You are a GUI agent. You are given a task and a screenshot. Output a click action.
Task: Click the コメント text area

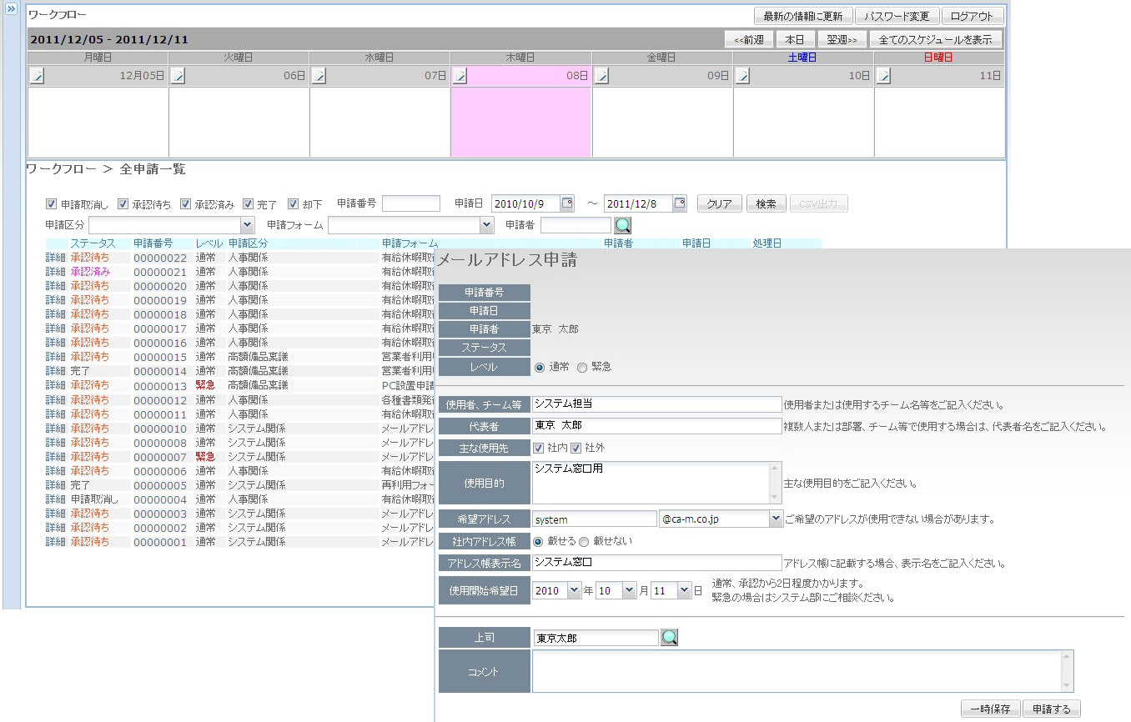click(x=802, y=671)
